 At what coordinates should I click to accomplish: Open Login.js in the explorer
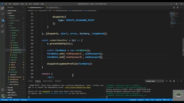point(15,43)
